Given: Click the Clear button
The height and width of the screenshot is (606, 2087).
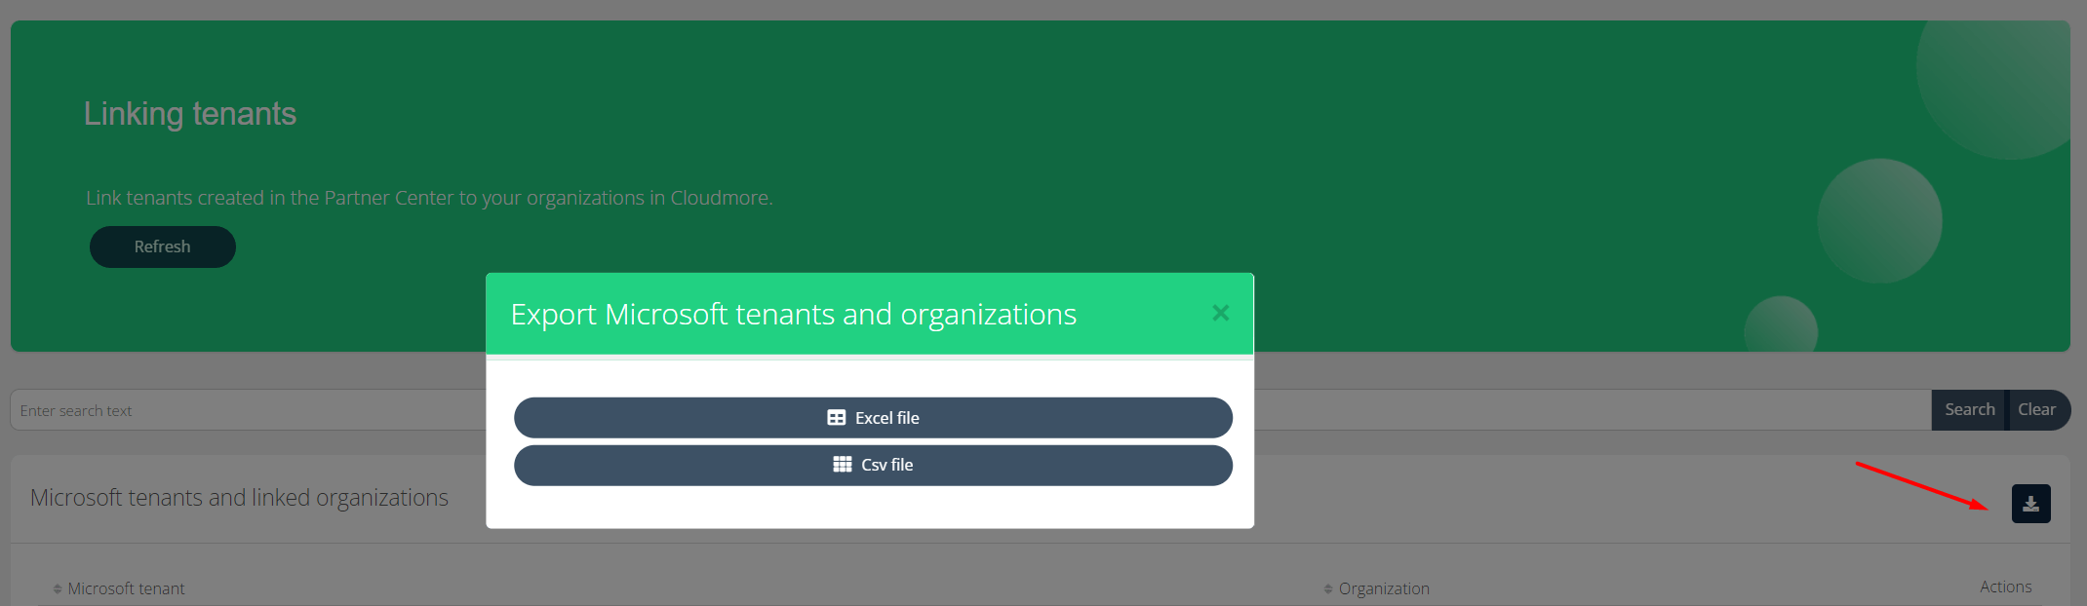Looking at the screenshot, I should pos(2037,410).
